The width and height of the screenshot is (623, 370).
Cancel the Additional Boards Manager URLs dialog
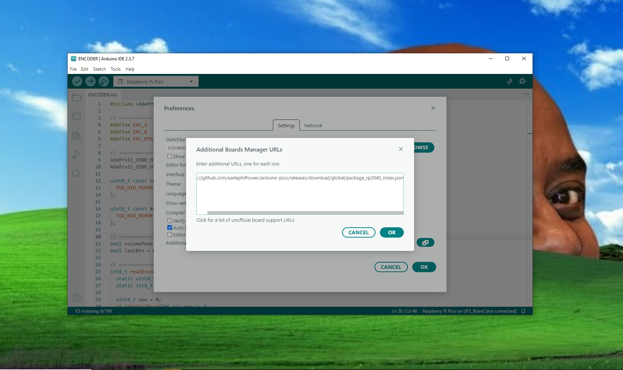[359, 232]
